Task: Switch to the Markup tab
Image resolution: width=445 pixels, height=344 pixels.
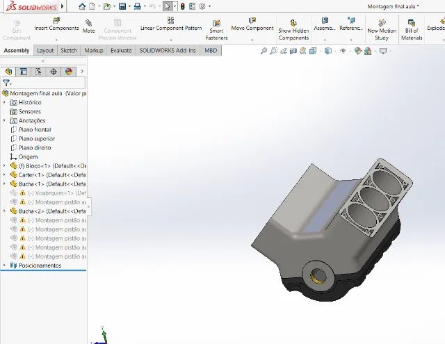Action: pyautogui.click(x=94, y=51)
